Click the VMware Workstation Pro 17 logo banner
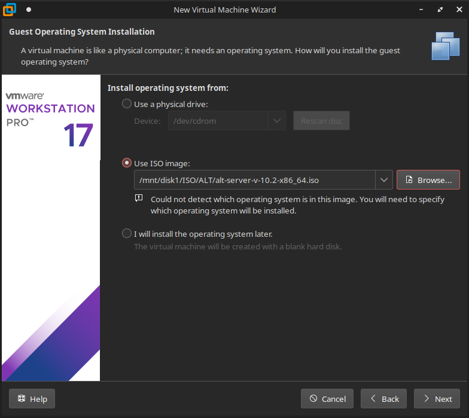The image size is (469, 418). (50, 120)
